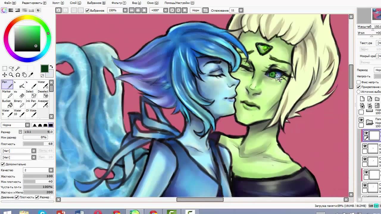Swap foreground and background colors
The width and height of the screenshot is (381, 214).
pyautogui.click(x=51, y=67)
